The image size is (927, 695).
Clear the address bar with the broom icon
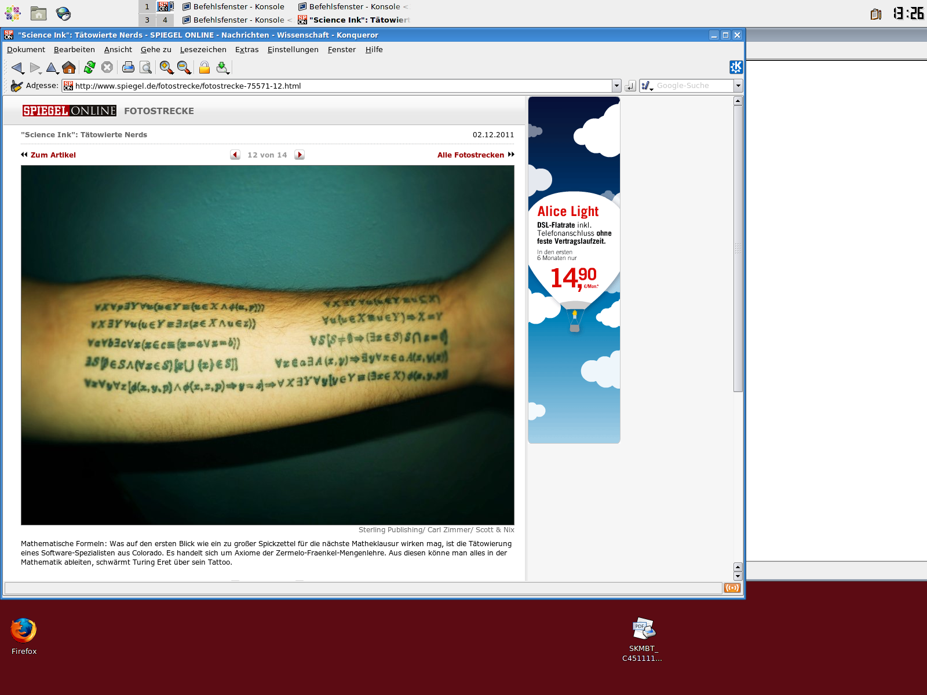click(x=16, y=85)
